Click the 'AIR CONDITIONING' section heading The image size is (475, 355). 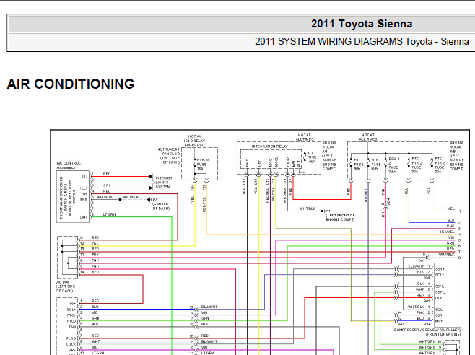[x=71, y=84]
